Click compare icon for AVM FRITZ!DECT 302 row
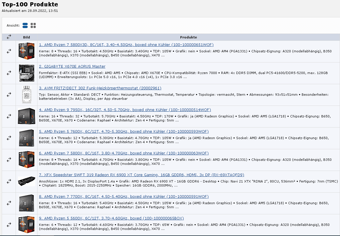Viewport: 340px width, 236px height. (9, 95)
